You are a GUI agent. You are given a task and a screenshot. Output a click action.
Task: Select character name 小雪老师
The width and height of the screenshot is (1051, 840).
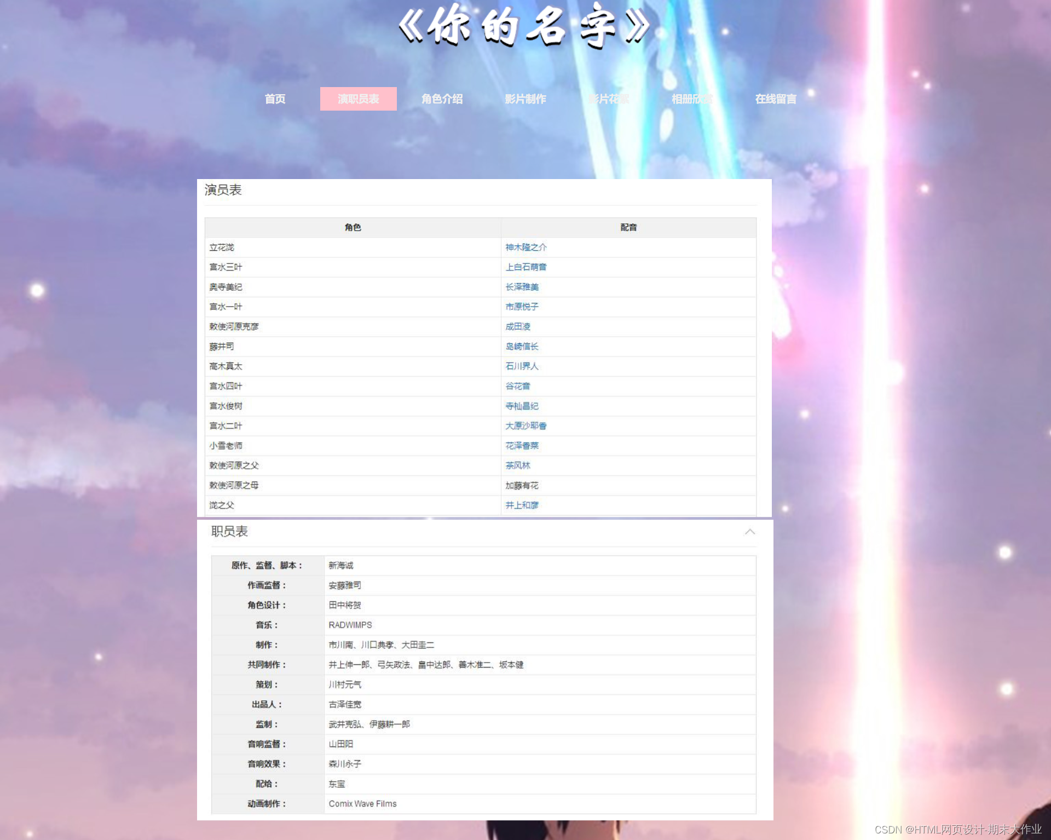(226, 446)
